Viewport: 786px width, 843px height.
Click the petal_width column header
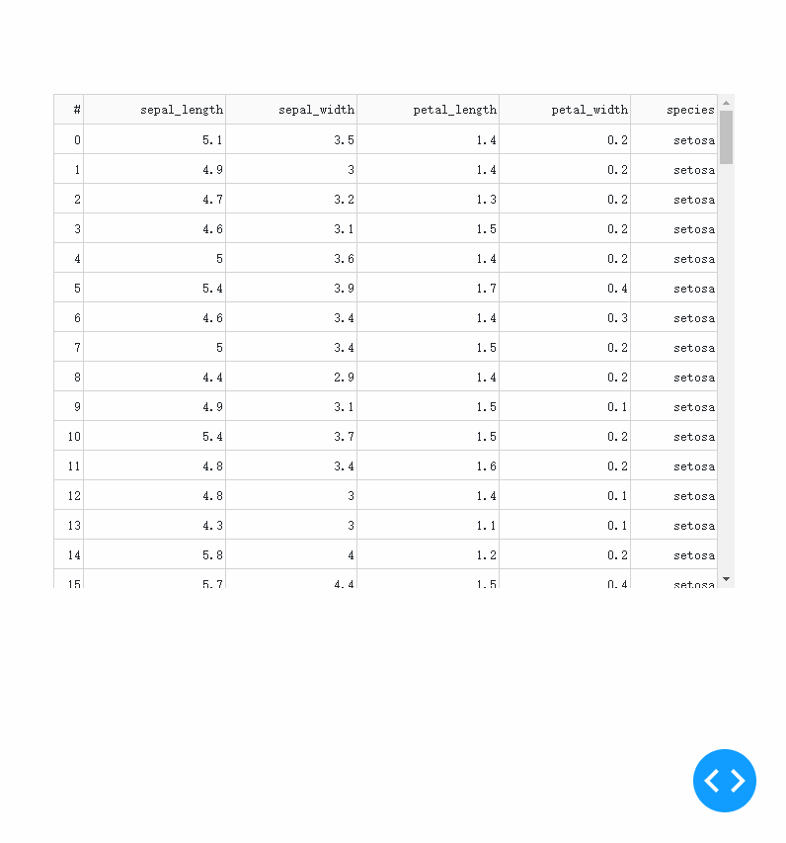pyautogui.click(x=565, y=110)
